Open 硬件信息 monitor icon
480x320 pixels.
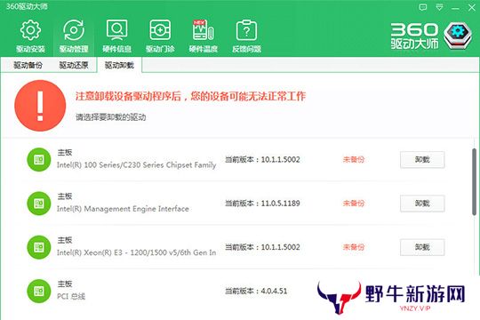pyautogui.click(x=116, y=30)
